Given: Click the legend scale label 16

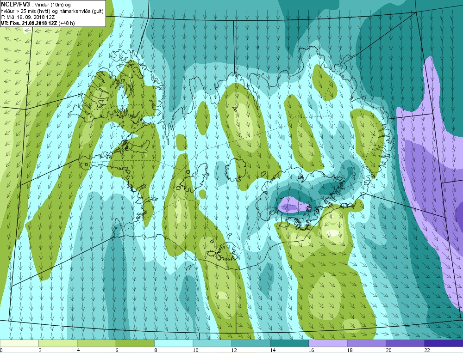Looking at the screenshot, I should [x=311, y=350].
